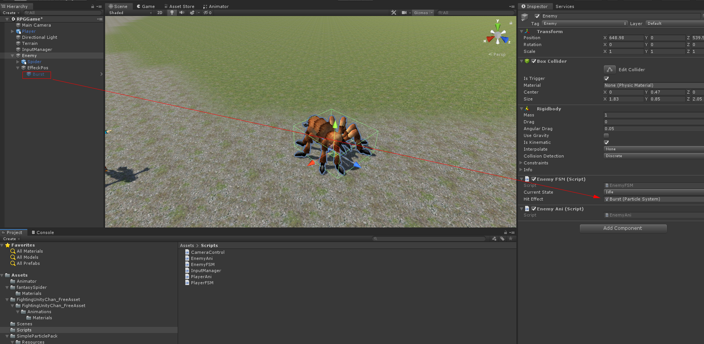Toggle 2D mode in Scene view
This screenshot has width=704, height=344.
(160, 13)
